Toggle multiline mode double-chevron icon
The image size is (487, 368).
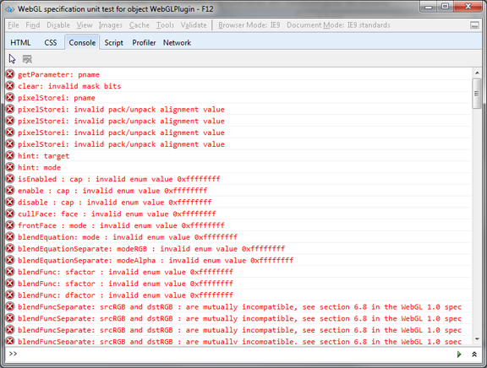tap(474, 354)
